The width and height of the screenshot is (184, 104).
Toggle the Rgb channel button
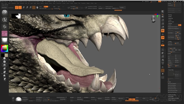(46, 7)
